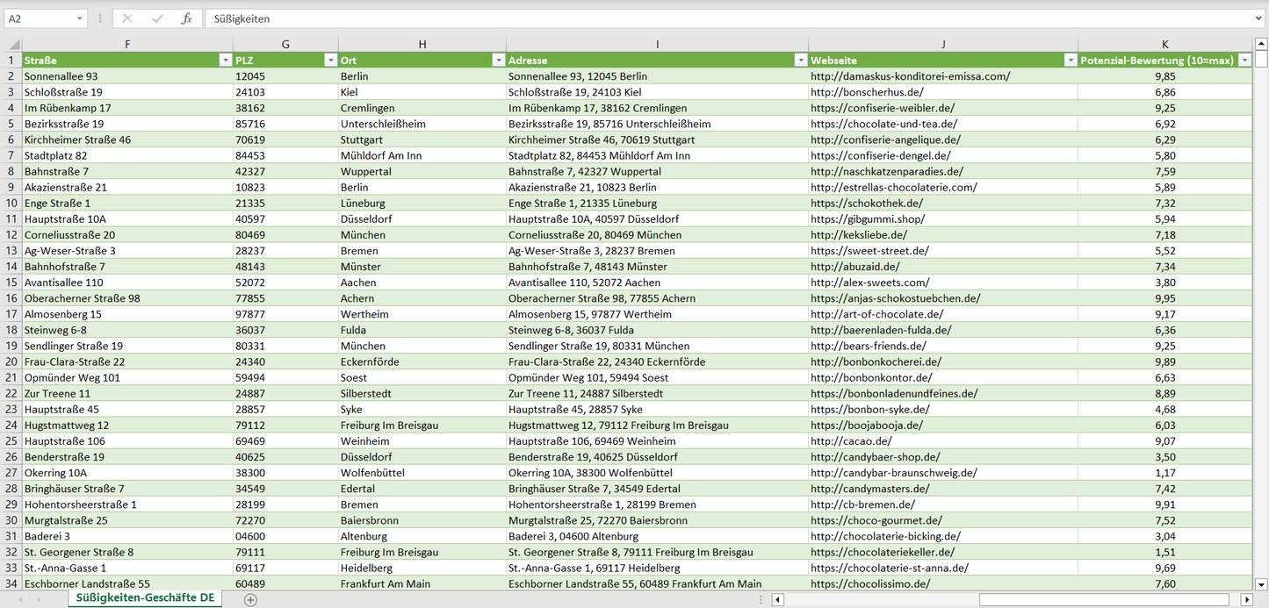Expand the Name Box dropdown arrow

tap(79, 18)
